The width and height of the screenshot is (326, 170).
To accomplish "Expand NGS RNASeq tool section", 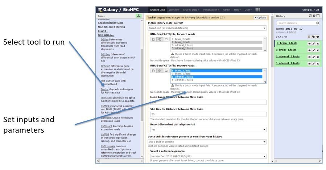I will [106, 35].
